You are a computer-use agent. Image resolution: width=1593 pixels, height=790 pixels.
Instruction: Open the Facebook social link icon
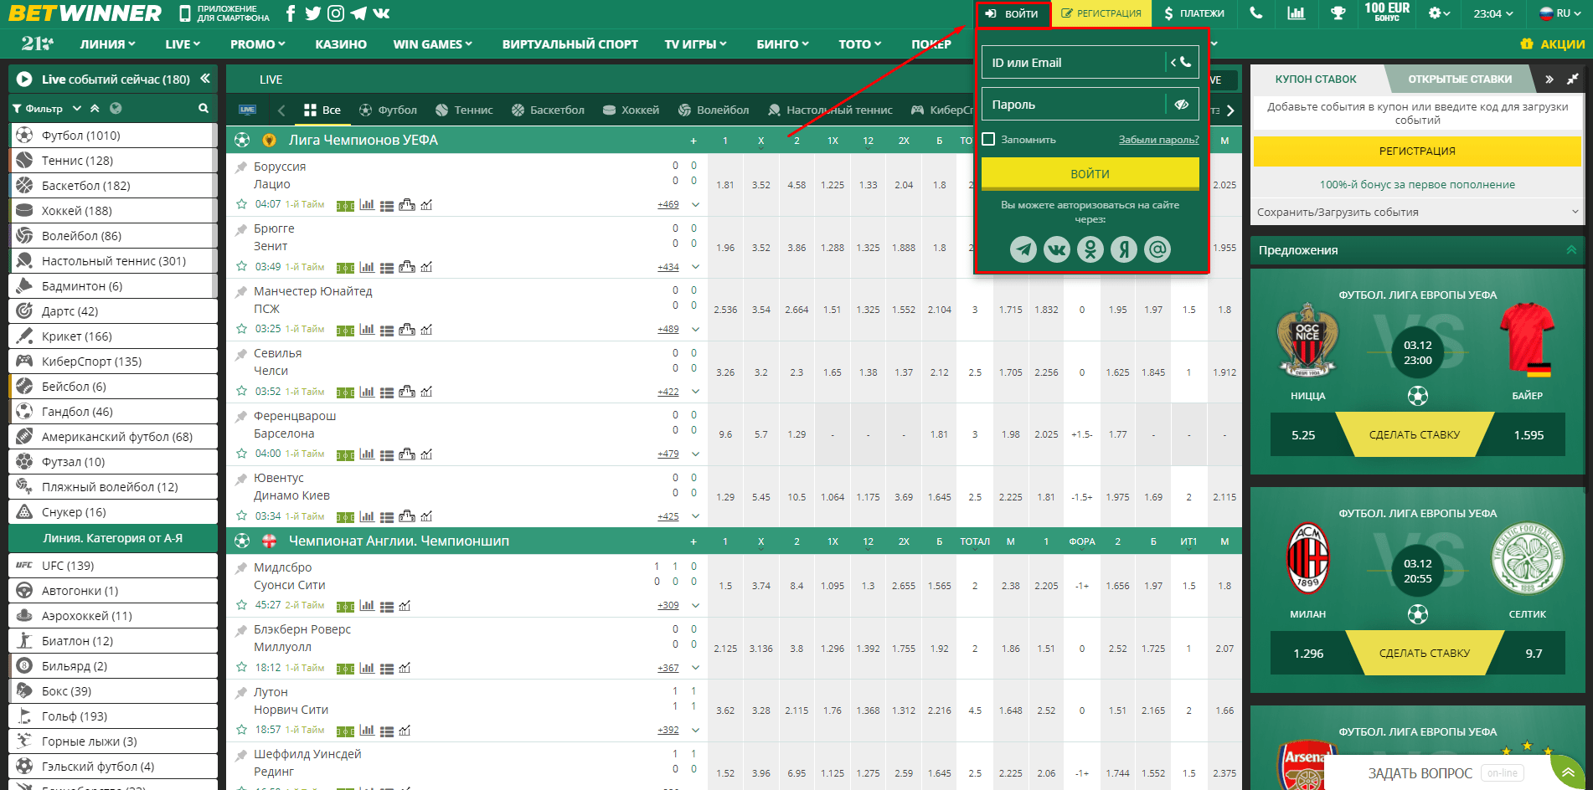point(291,13)
